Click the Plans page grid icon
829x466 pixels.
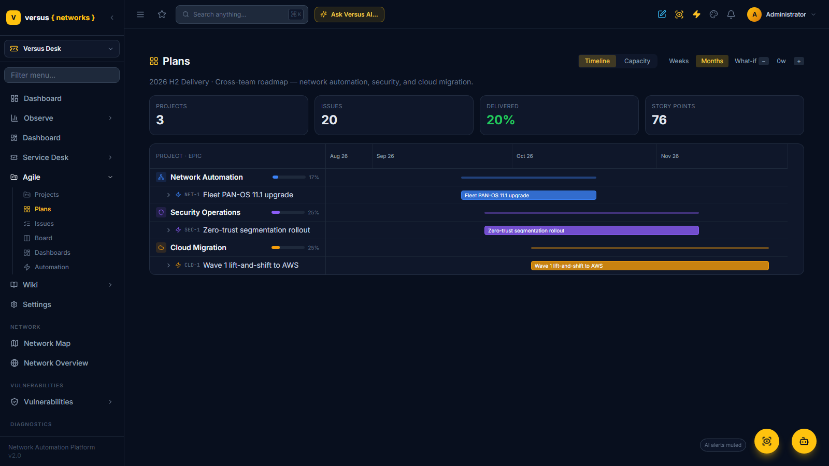[x=154, y=61]
